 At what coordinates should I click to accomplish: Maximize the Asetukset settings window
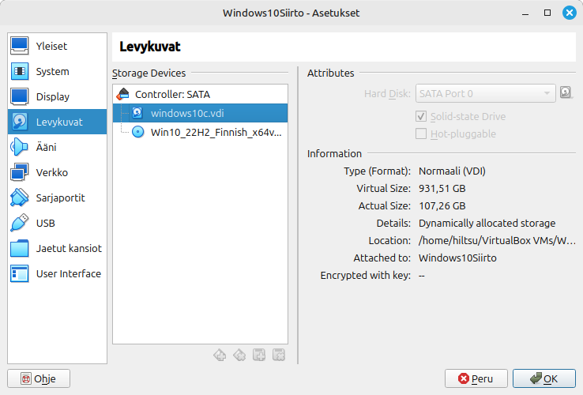547,13
